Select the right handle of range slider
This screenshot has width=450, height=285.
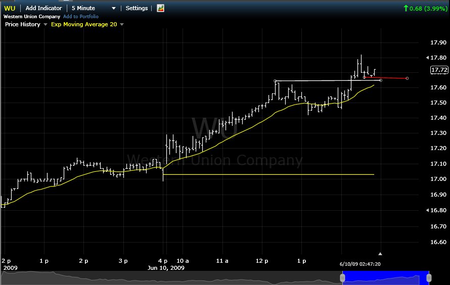tap(429, 277)
